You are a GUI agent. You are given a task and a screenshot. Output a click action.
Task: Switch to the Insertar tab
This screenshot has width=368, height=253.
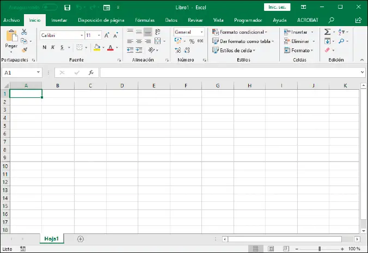59,20
